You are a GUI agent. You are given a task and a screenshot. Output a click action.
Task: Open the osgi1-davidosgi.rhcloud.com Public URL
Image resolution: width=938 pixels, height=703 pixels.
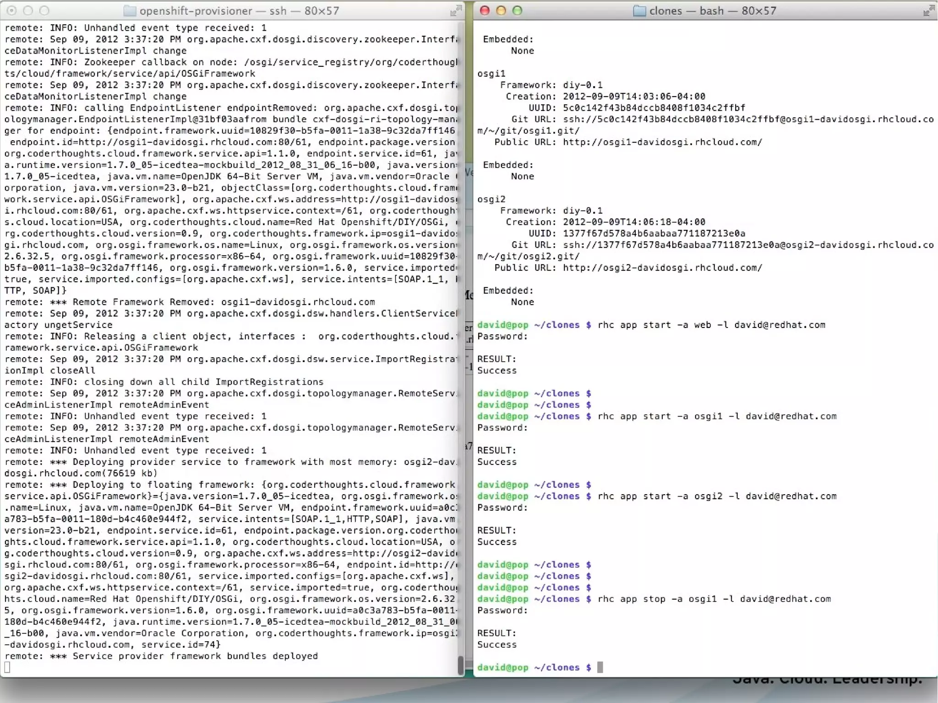coord(662,142)
